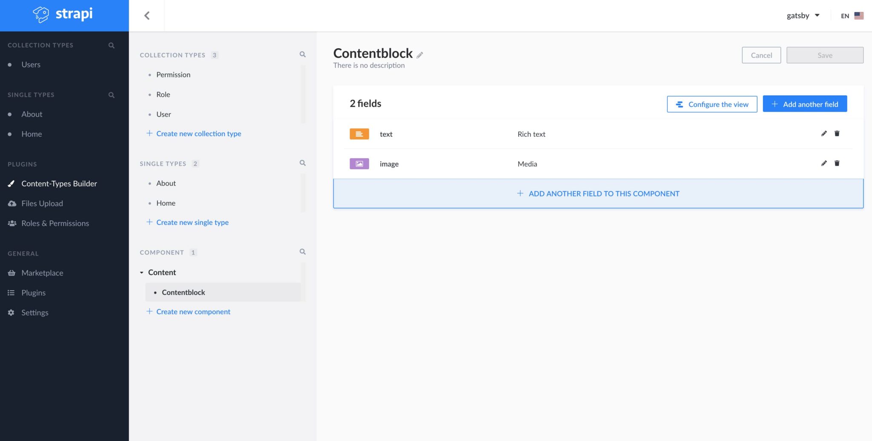Collapse the Content component group

[x=141, y=272]
